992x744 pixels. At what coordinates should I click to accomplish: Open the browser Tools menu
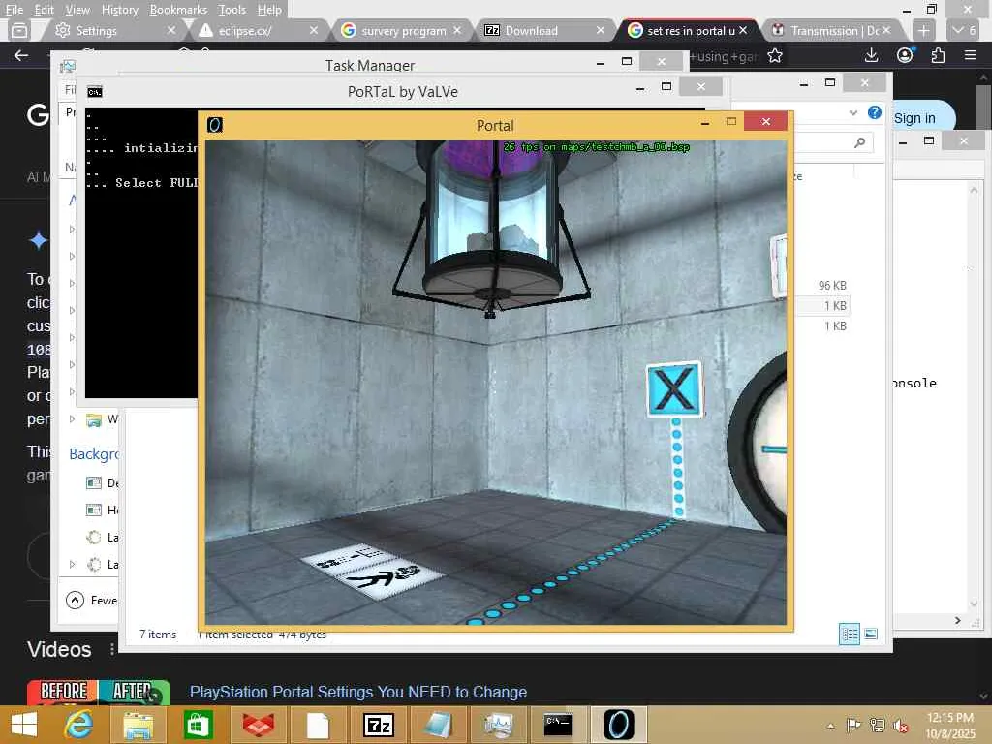tap(232, 10)
